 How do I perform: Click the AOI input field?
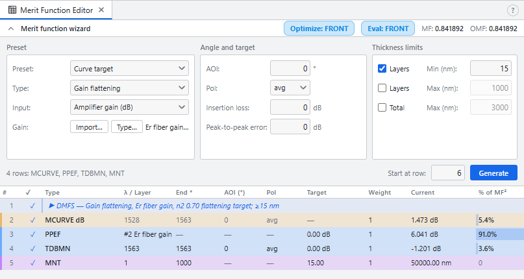click(290, 69)
